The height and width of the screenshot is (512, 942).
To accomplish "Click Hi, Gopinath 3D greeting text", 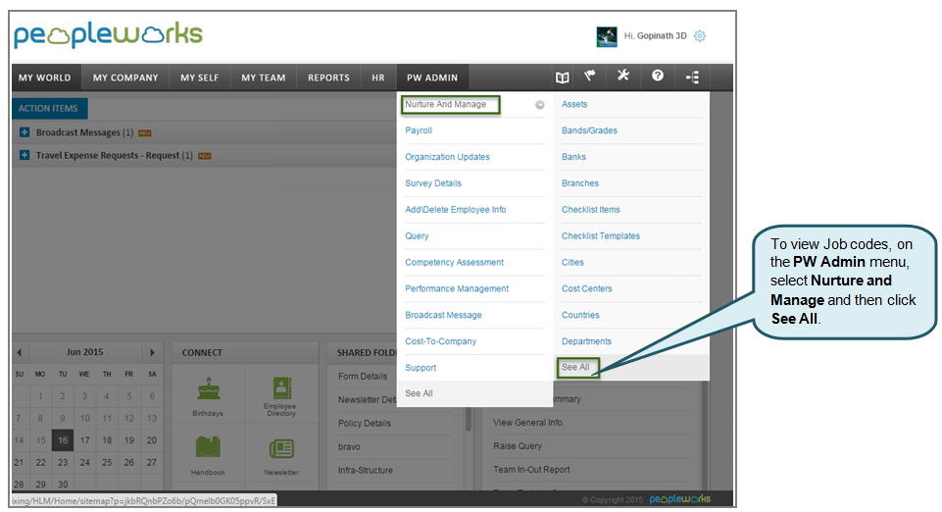I will (655, 36).
